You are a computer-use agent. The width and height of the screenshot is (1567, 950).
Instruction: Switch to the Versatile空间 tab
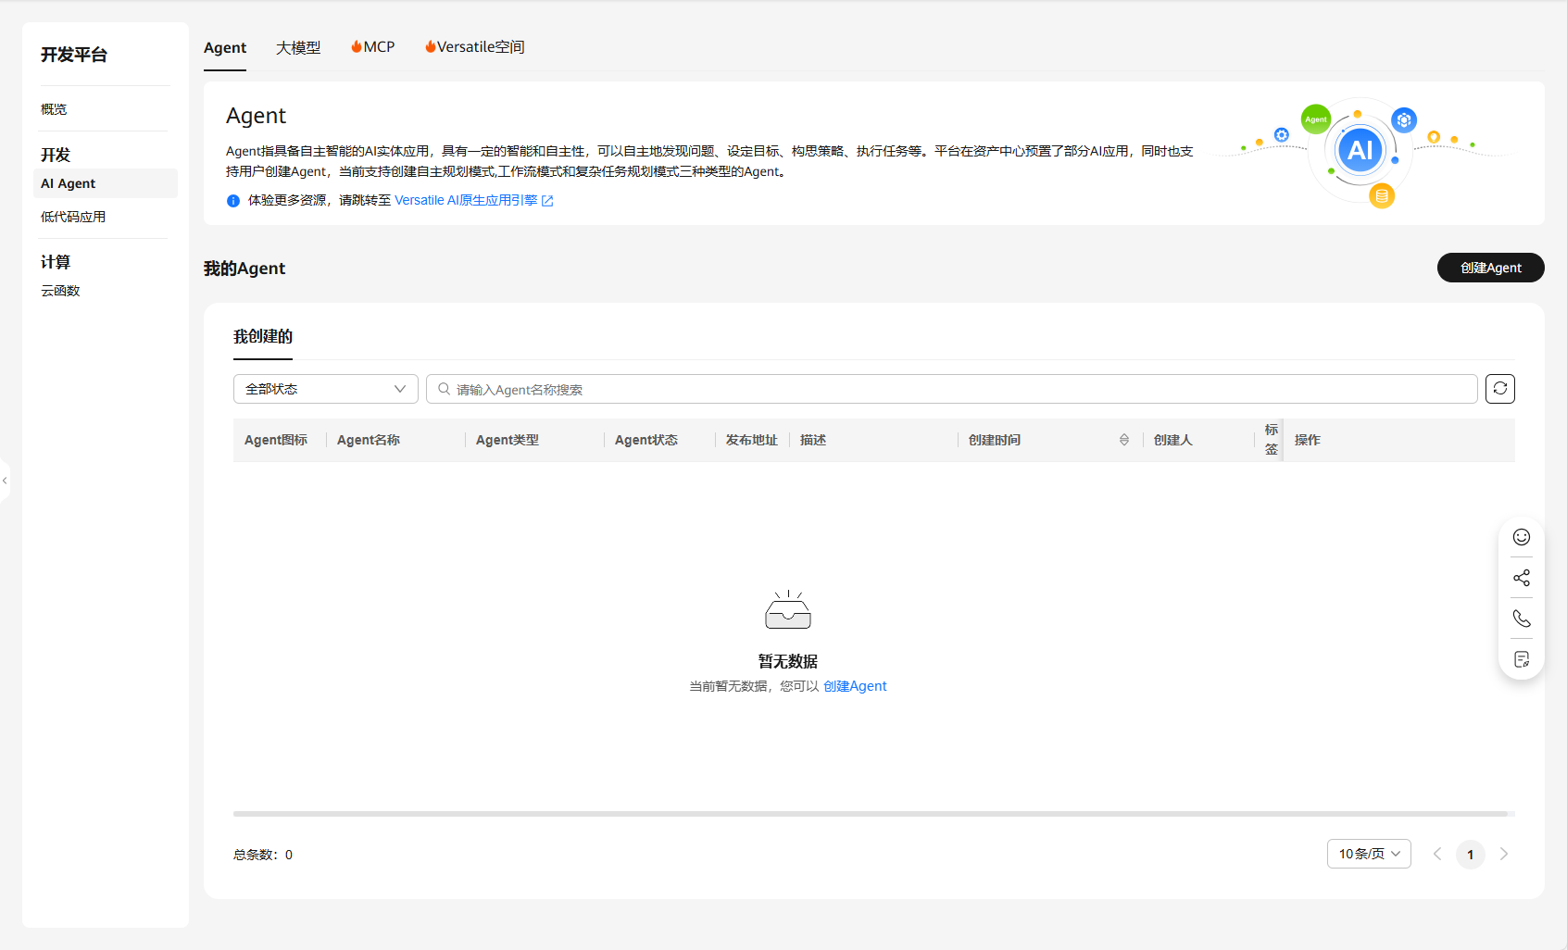(x=474, y=47)
